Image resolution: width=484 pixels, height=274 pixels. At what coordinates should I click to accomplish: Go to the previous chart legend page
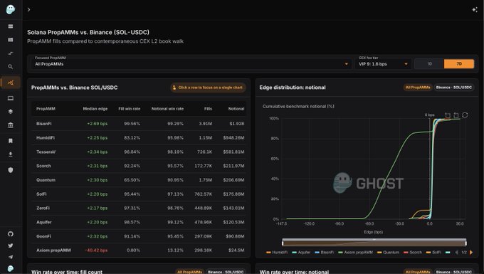pyautogui.click(x=456, y=253)
